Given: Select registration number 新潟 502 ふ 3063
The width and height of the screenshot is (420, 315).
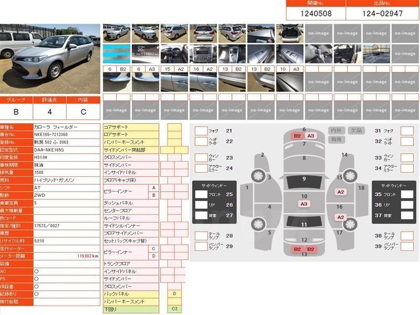Looking at the screenshot, I should [x=51, y=142].
